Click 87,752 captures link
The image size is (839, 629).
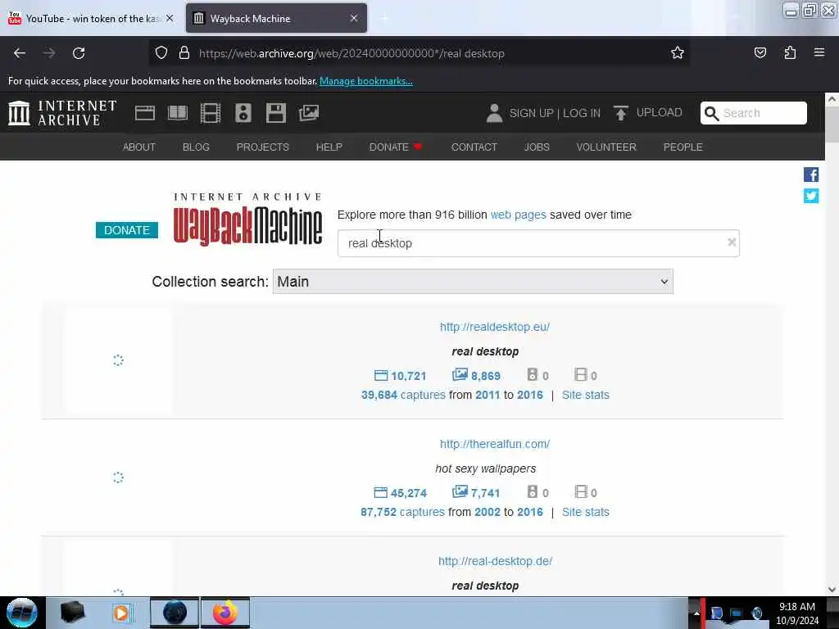pyautogui.click(x=402, y=512)
